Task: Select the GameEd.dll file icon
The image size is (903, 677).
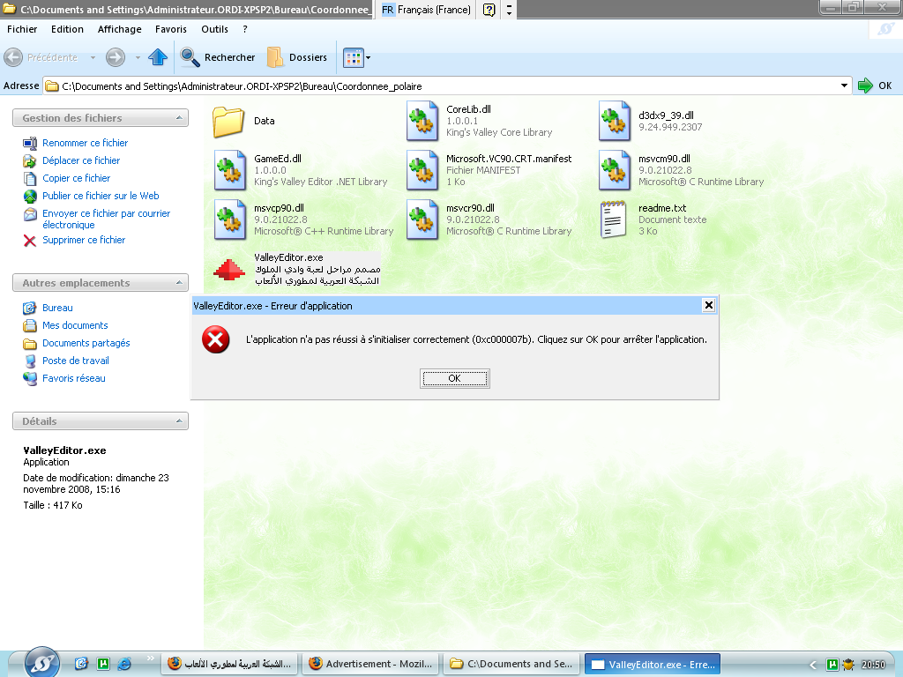Action: tap(230, 170)
